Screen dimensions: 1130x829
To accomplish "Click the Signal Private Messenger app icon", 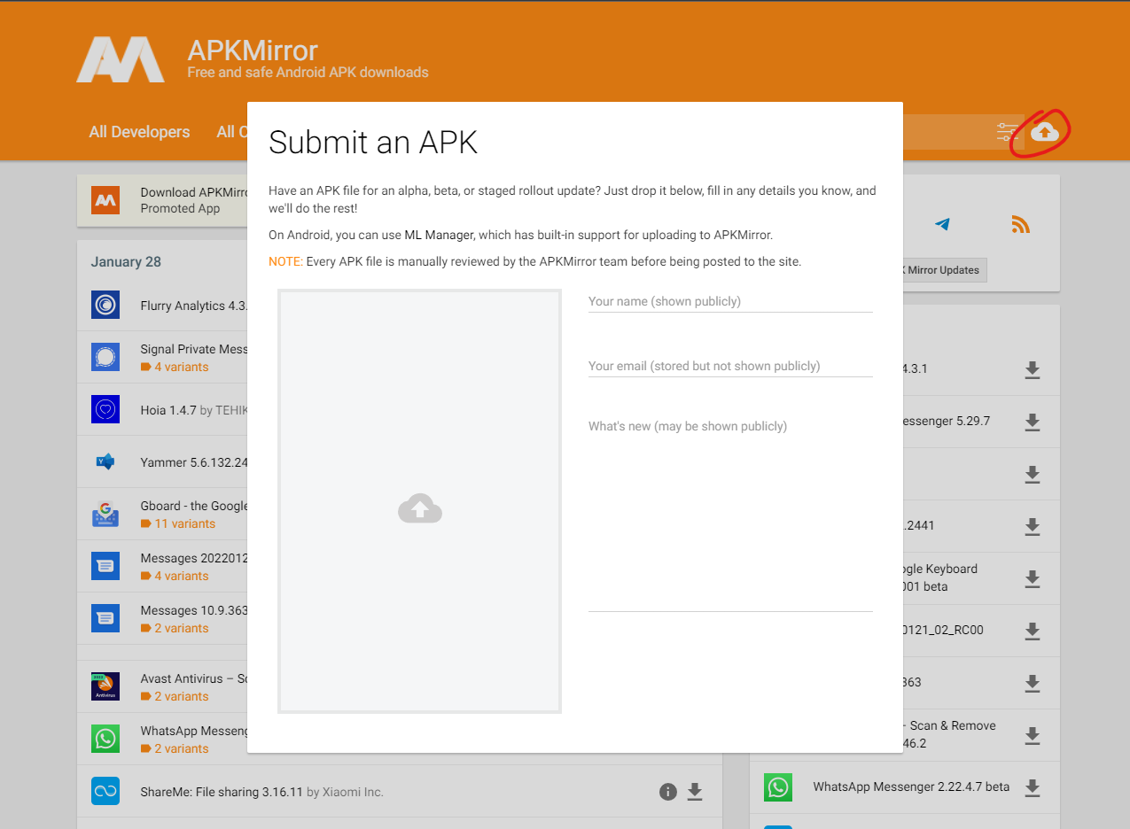I will tap(105, 357).
